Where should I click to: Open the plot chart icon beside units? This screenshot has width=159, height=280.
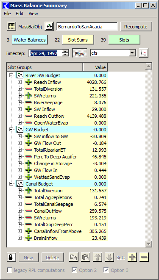coord(144,53)
